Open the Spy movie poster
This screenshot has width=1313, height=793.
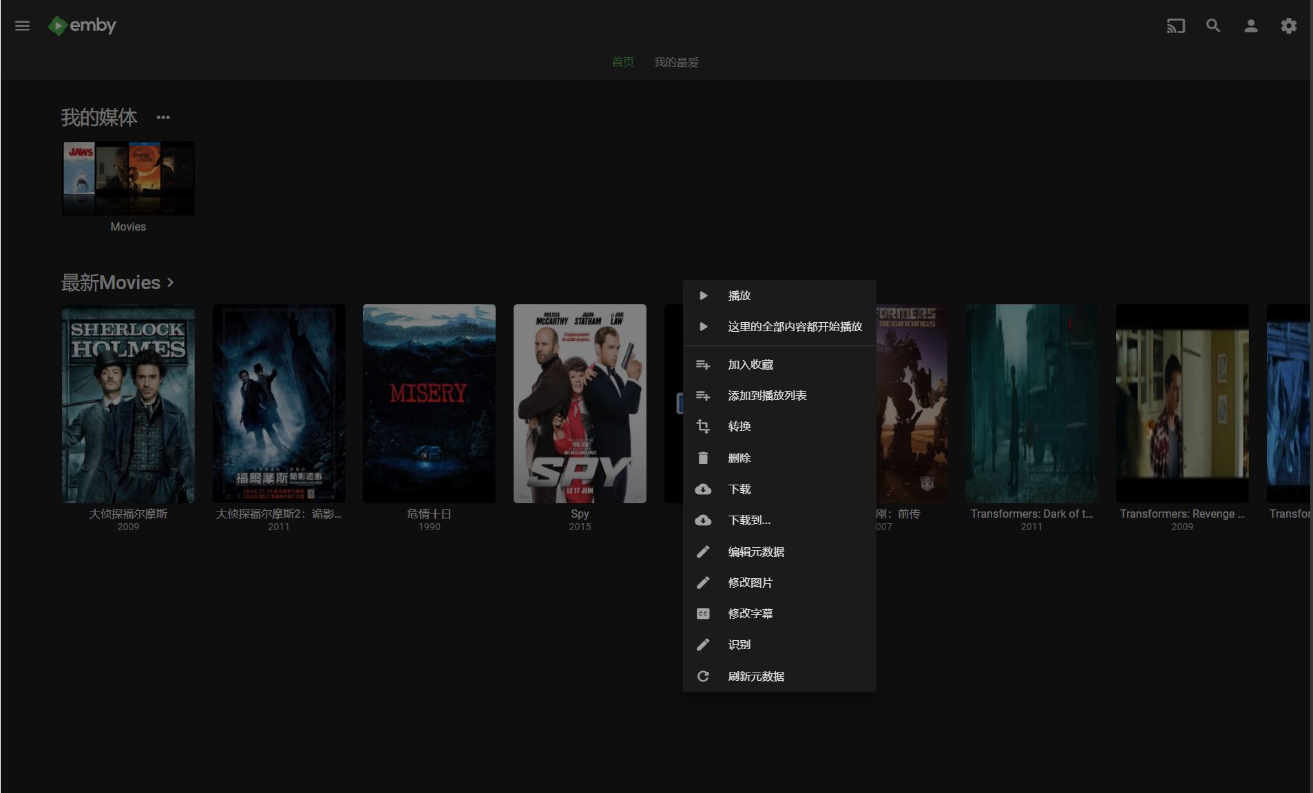(x=579, y=403)
